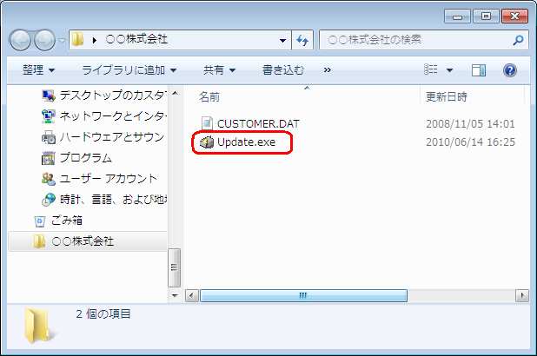Click horizontal scrollbar left arrow
This screenshot has width=537, height=356.
point(192,296)
